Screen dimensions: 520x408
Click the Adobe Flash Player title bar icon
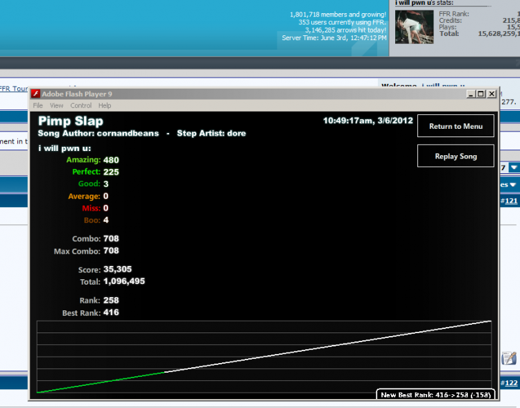coord(35,94)
